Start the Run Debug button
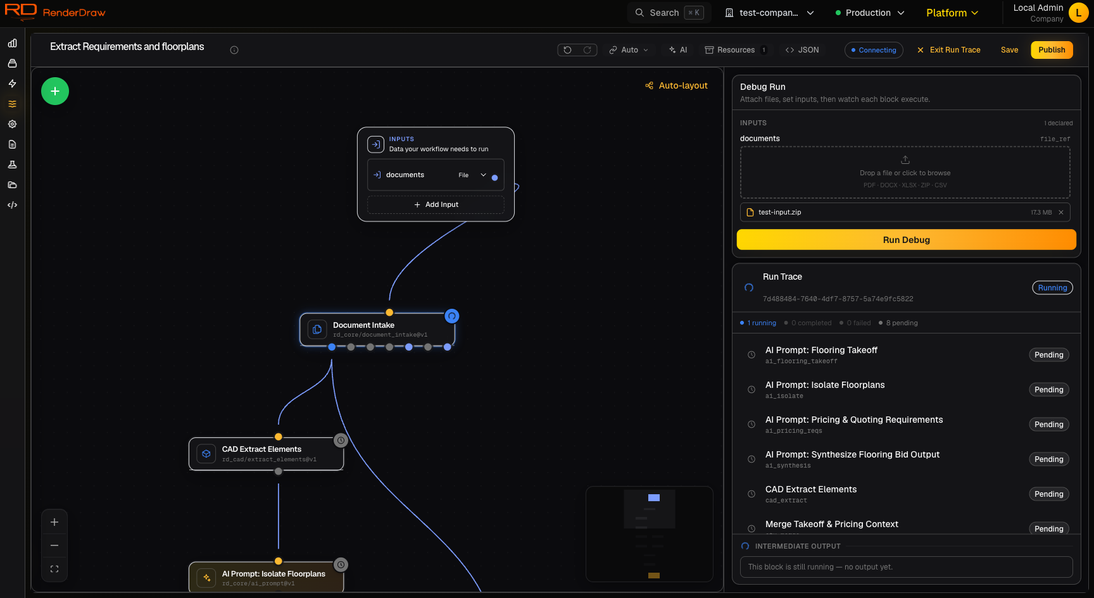 pyautogui.click(x=907, y=240)
